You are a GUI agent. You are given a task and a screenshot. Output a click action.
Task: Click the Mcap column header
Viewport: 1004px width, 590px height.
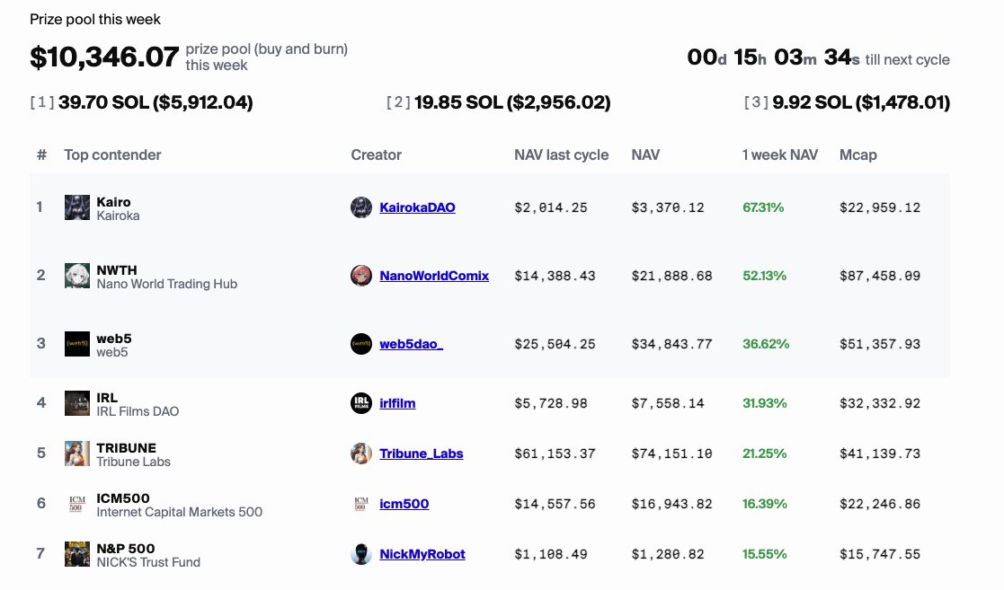click(858, 154)
